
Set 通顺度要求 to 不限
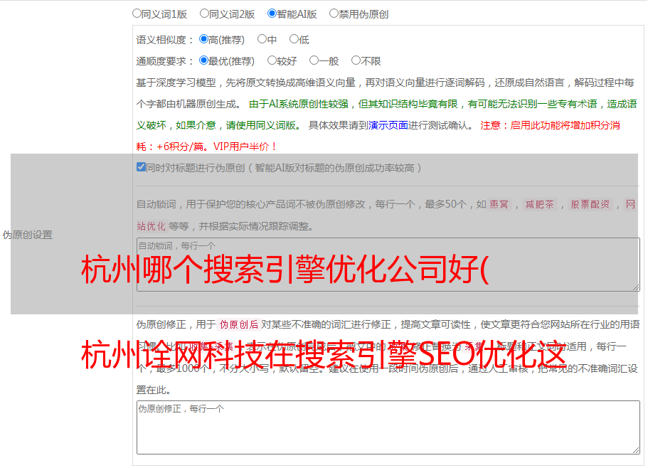point(356,60)
